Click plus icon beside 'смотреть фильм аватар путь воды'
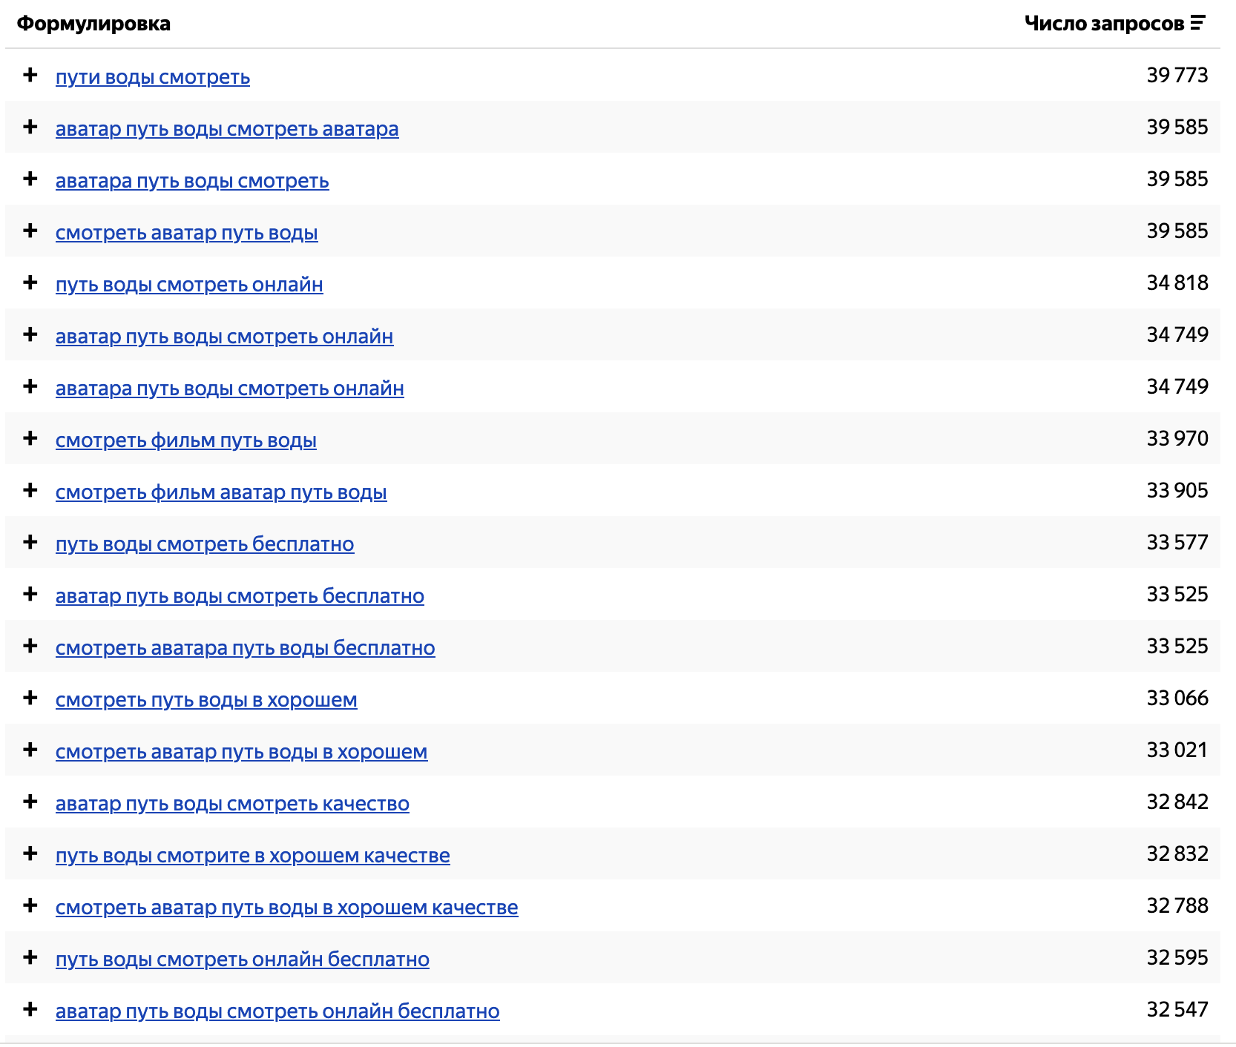1236x1047 pixels. pyautogui.click(x=30, y=490)
